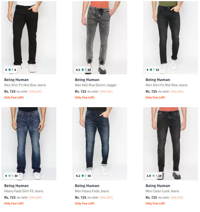The height and width of the screenshot is (212, 200).
Task: Click the star beside the 30 reviews count
Action: pos(10,176)
